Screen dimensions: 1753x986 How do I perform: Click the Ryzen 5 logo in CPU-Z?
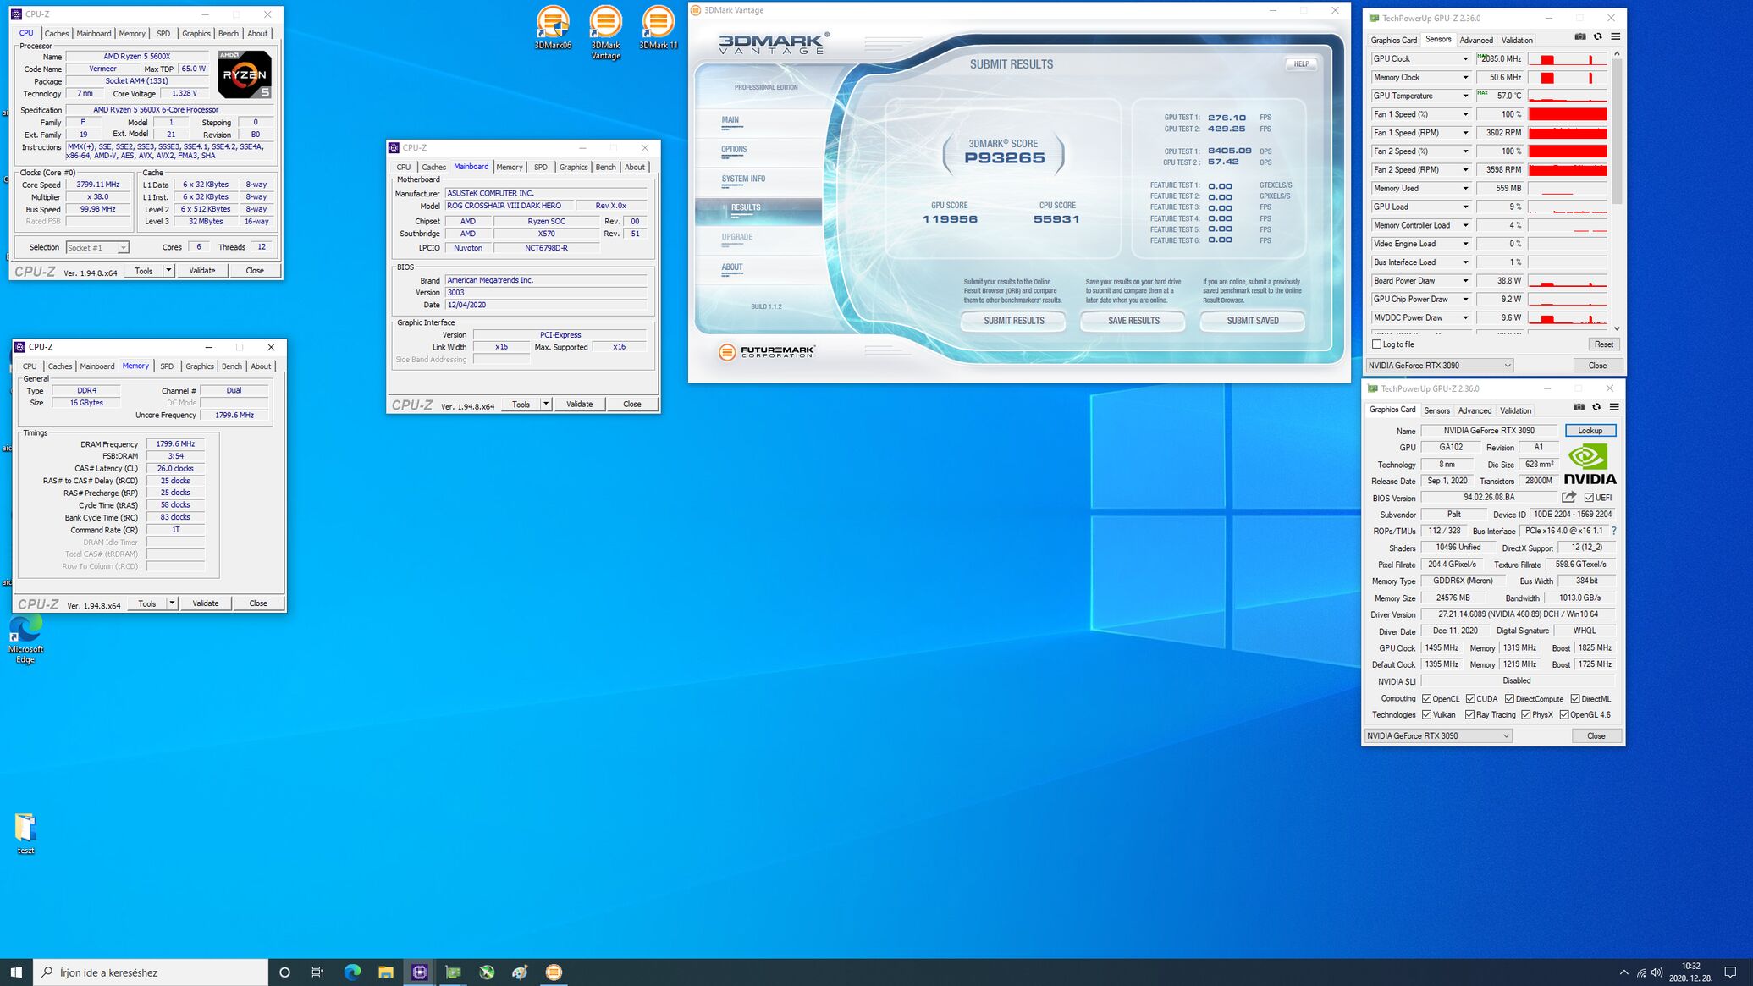245,74
